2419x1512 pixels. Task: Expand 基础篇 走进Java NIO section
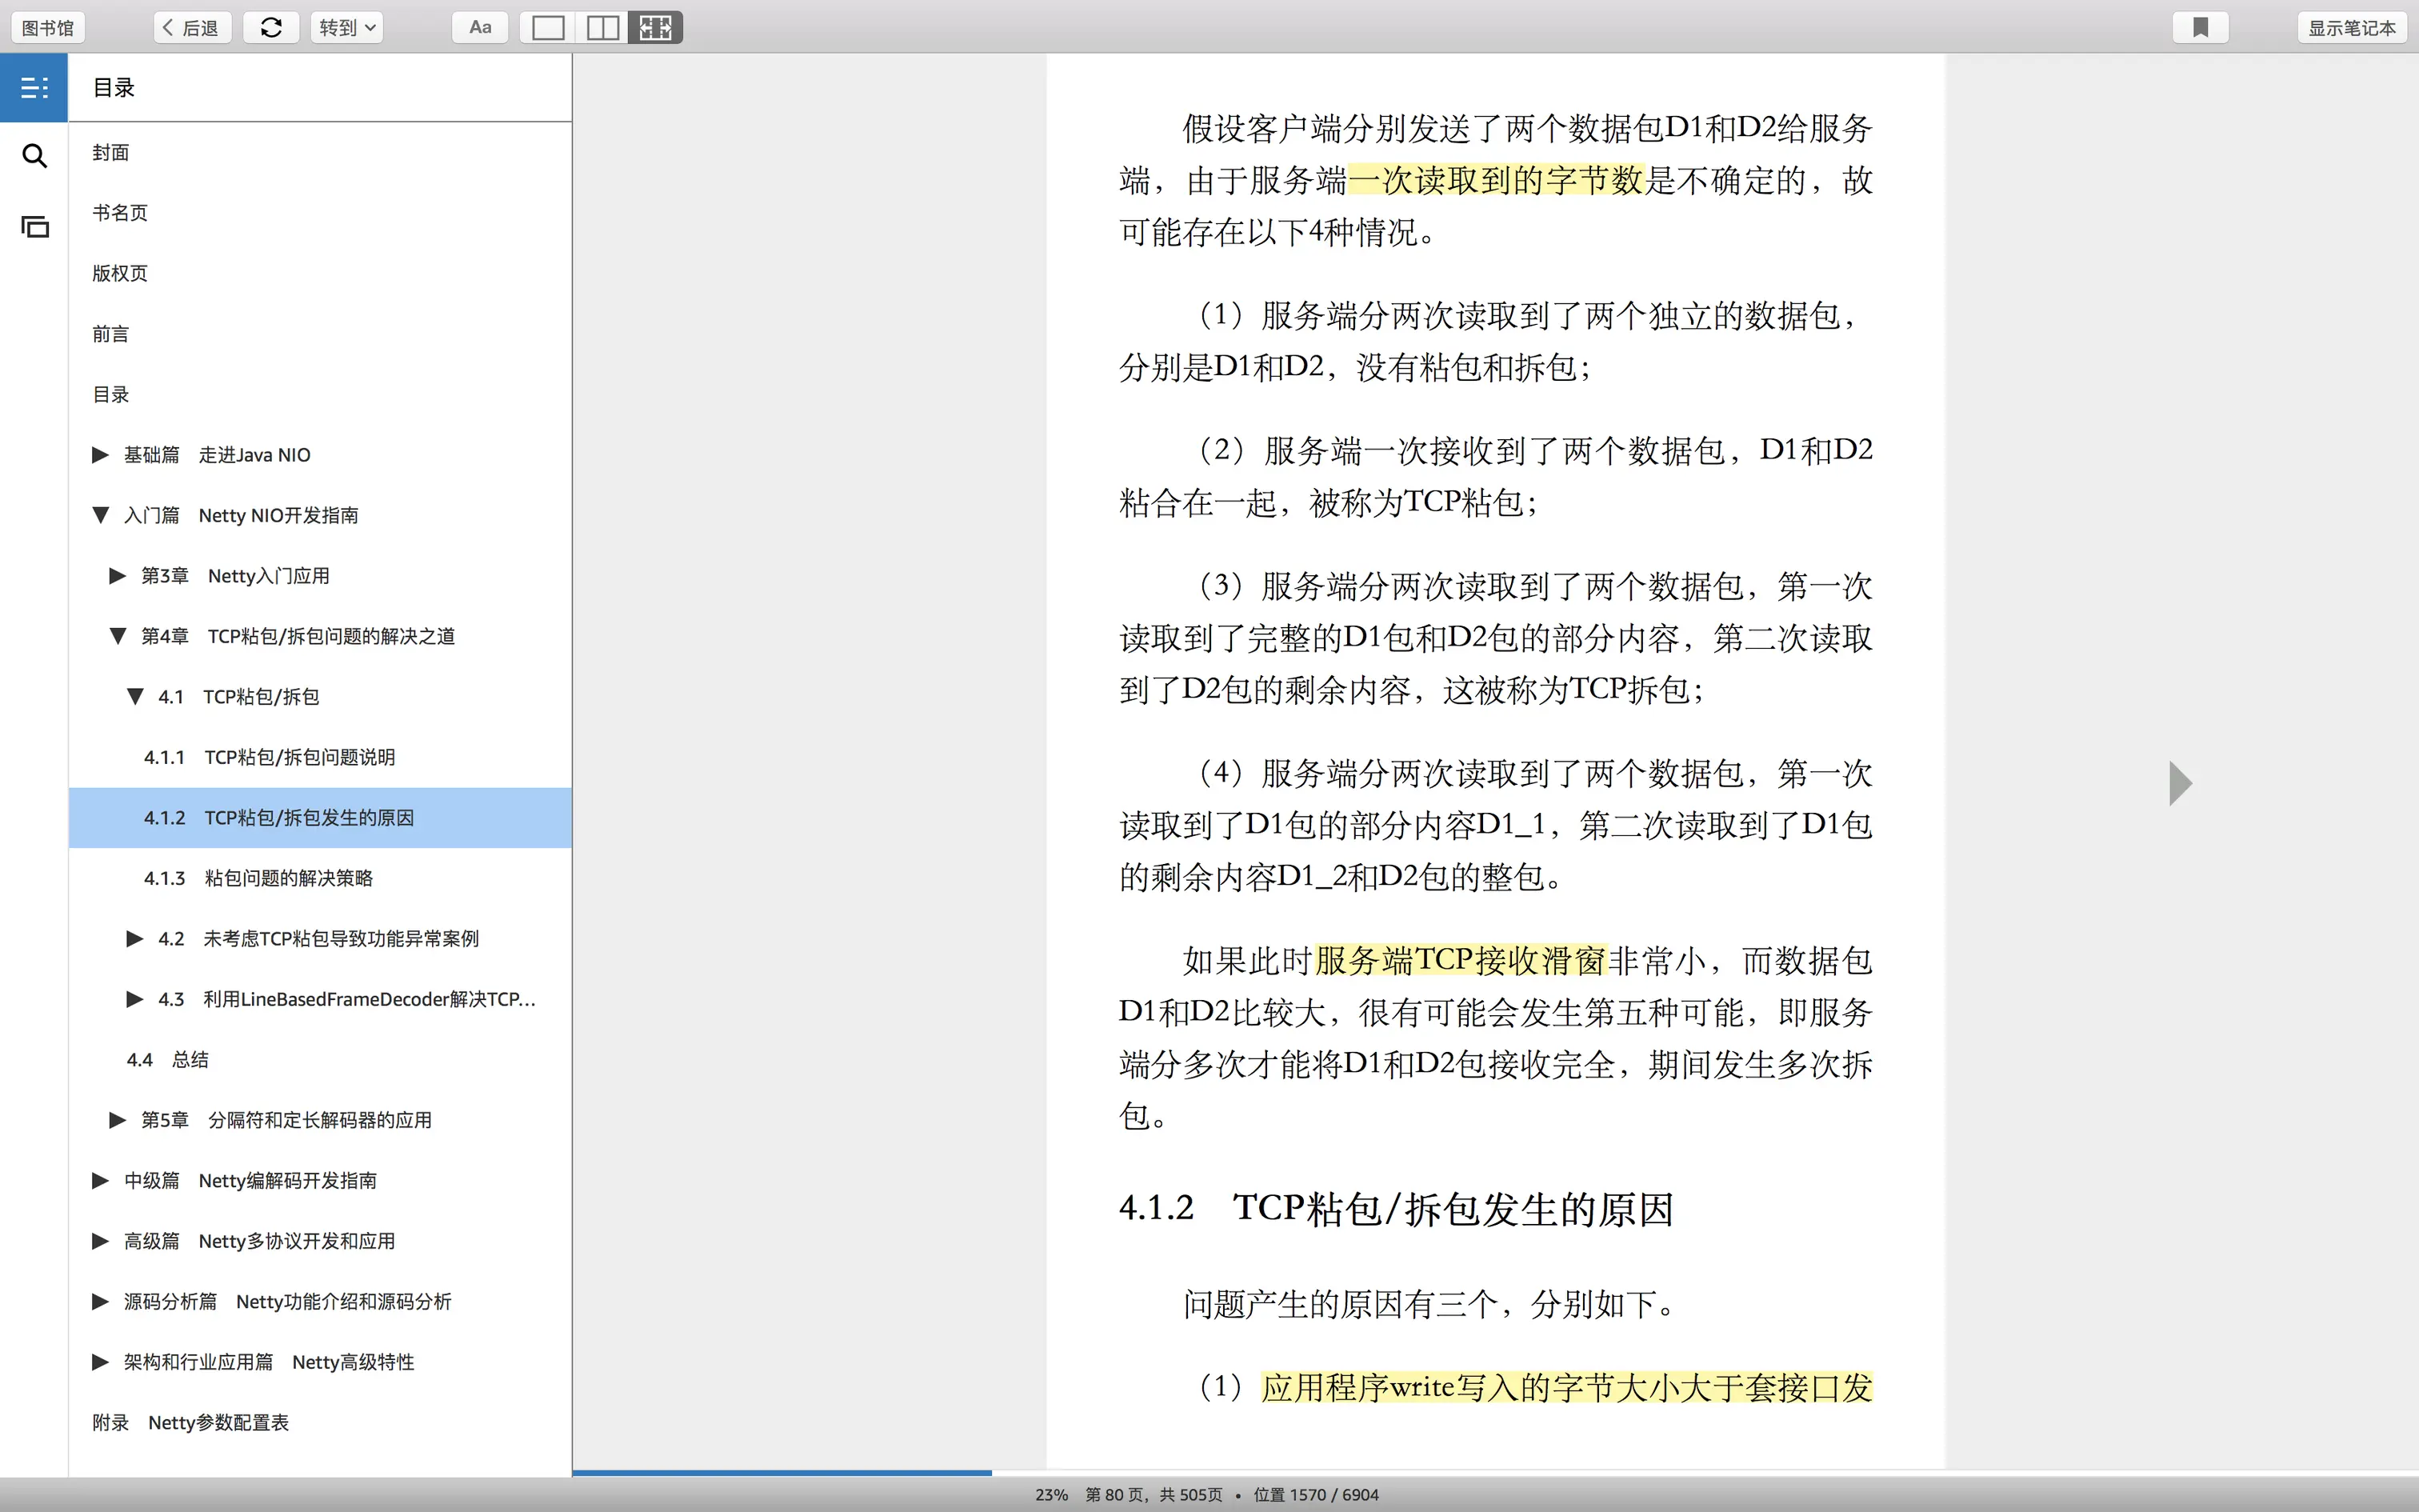(100, 455)
